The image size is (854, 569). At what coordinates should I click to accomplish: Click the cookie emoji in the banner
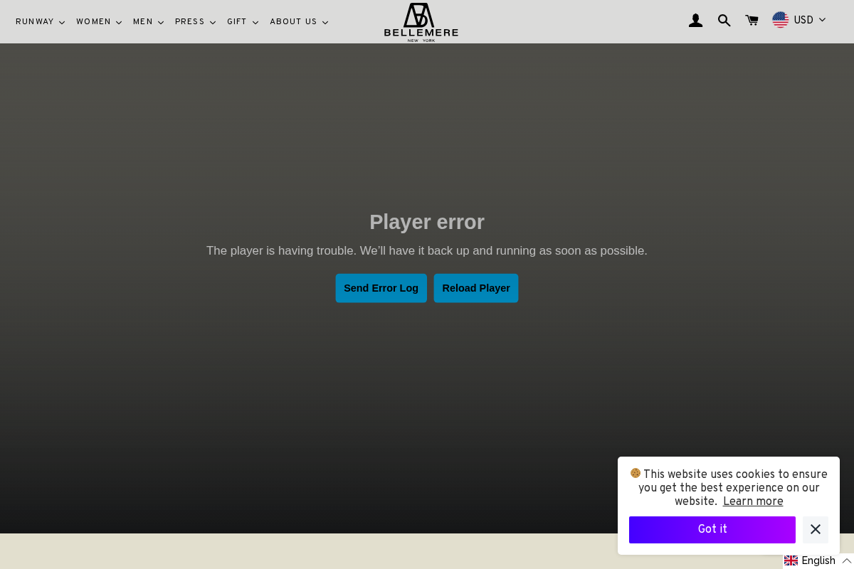tap(636, 474)
